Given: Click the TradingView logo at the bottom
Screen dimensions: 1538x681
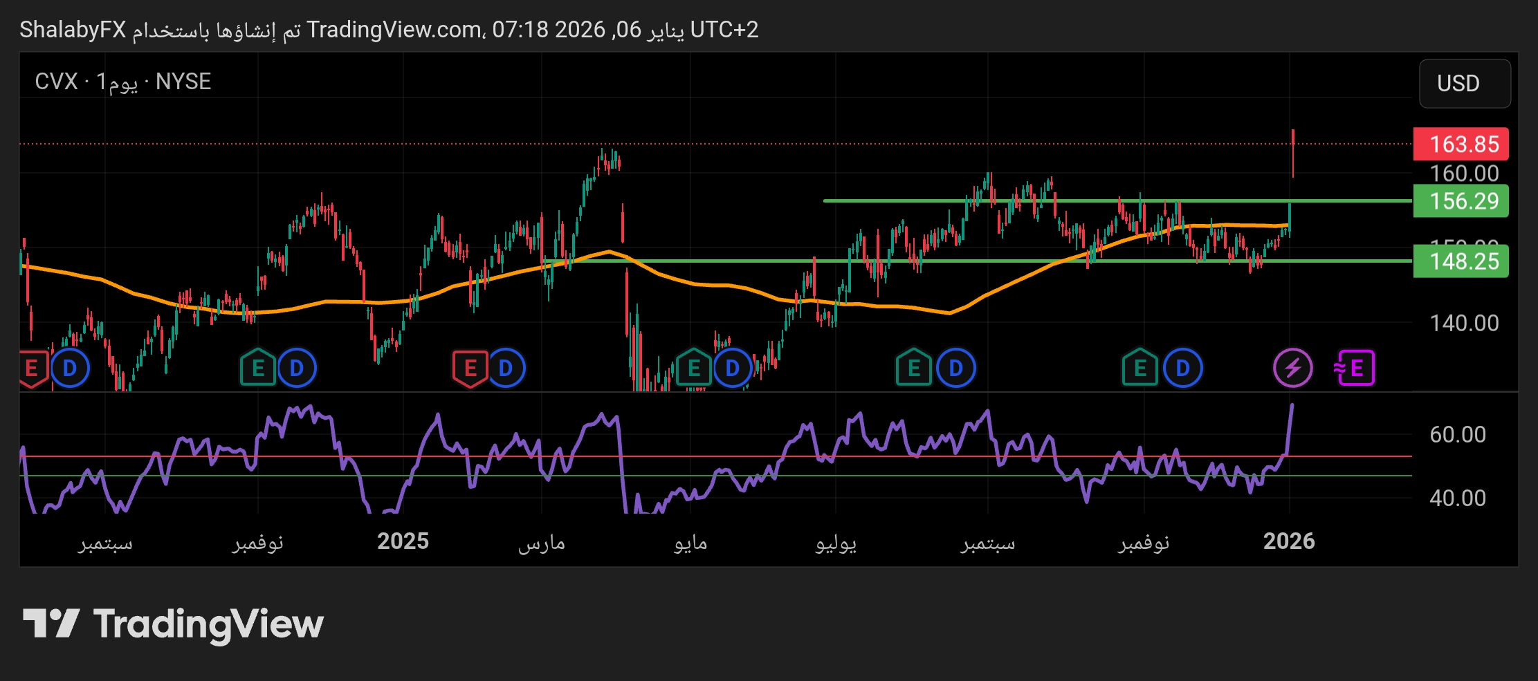Looking at the screenshot, I should 173,624.
